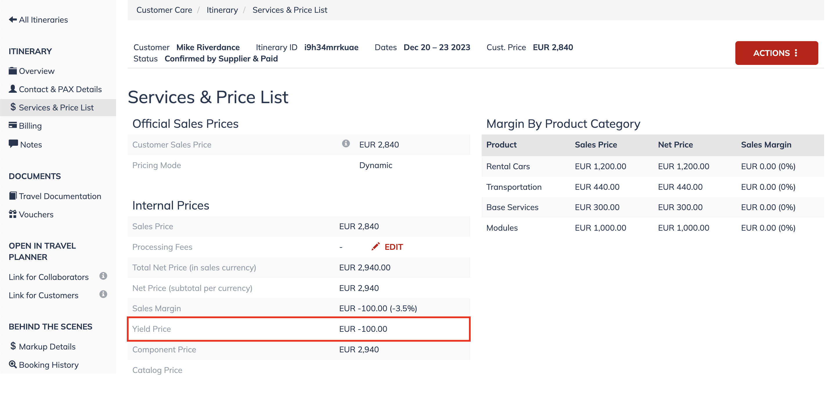Click the Rental Cars row label
Screen dimensions: 834x397
(x=508, y=166)
